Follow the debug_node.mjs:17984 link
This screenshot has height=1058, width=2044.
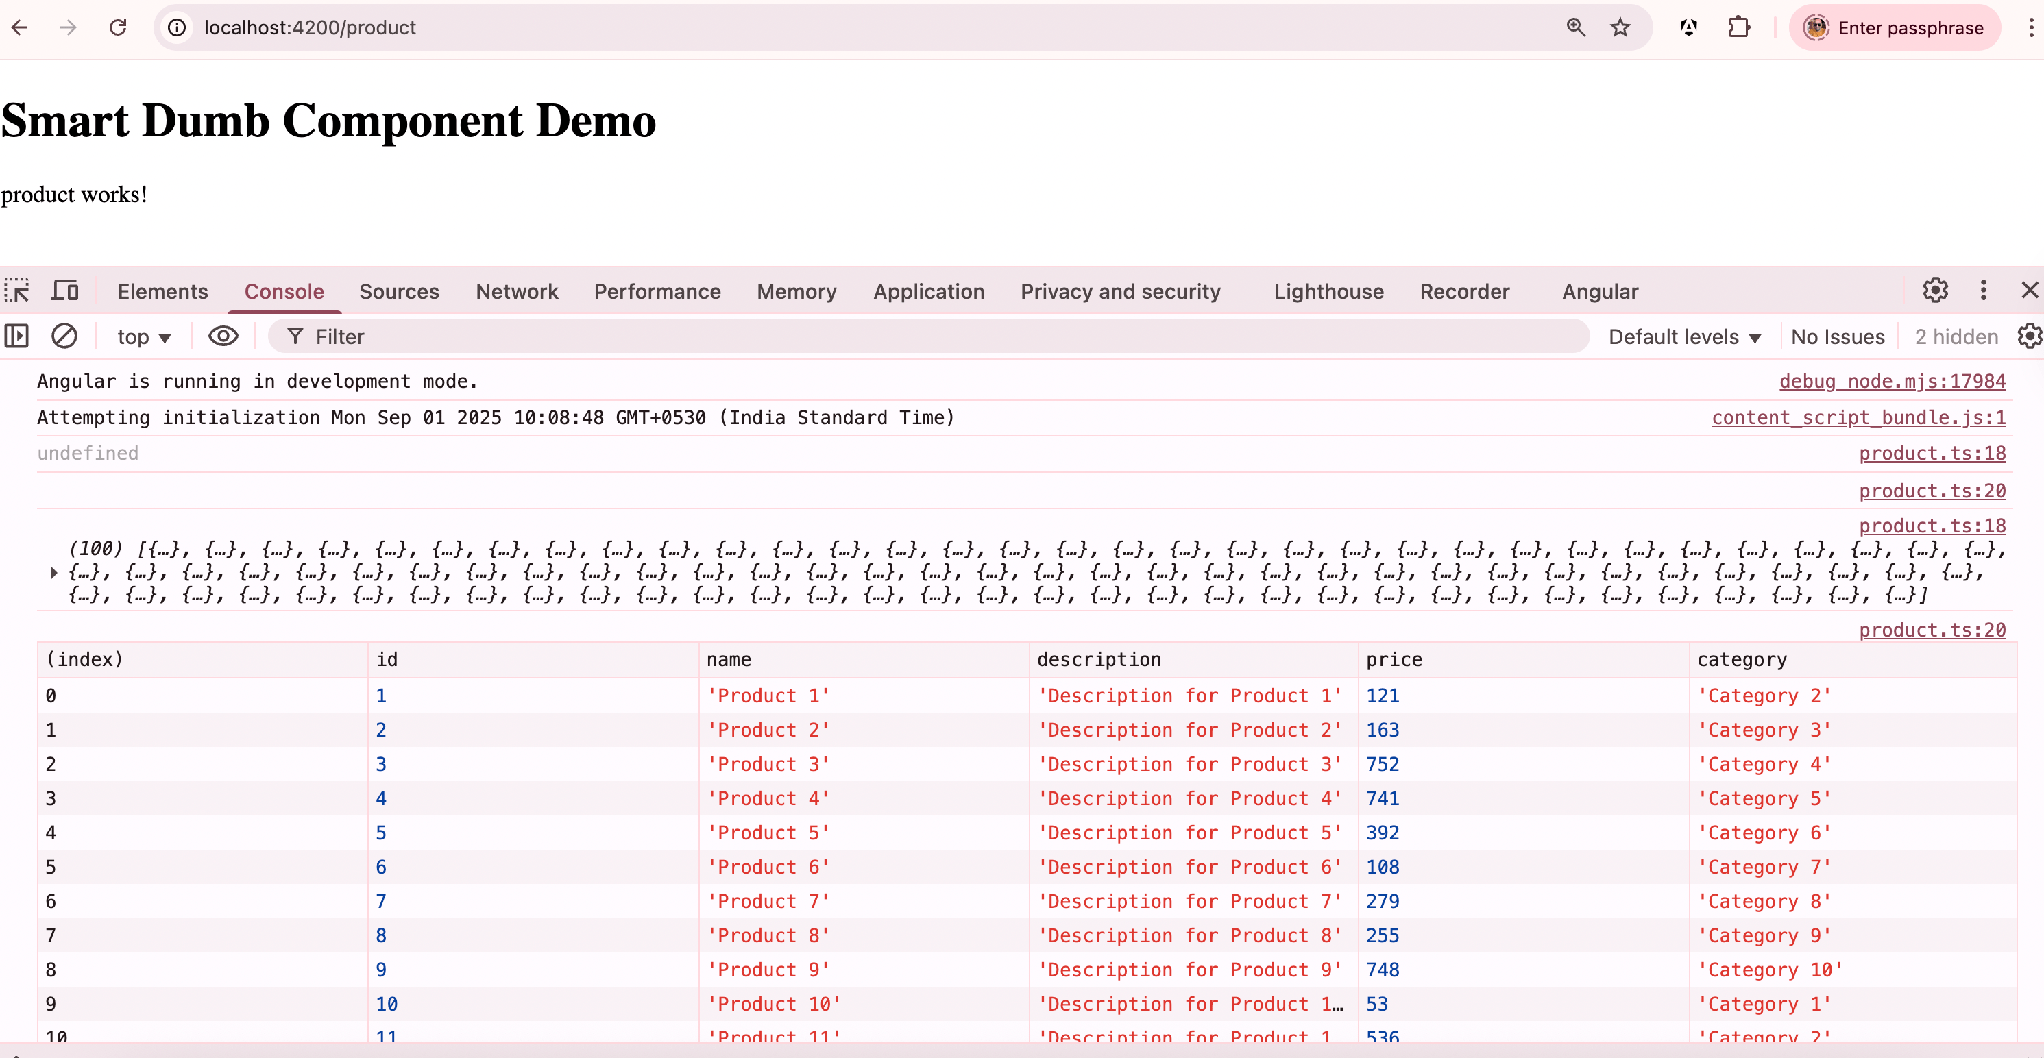point(1893,382)
